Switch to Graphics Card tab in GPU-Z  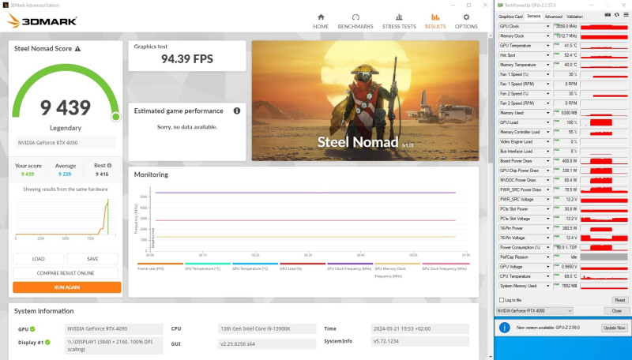510,17
